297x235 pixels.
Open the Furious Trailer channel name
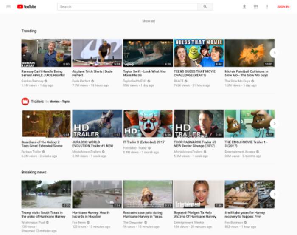pyautogui.click(x=31, y=152)
